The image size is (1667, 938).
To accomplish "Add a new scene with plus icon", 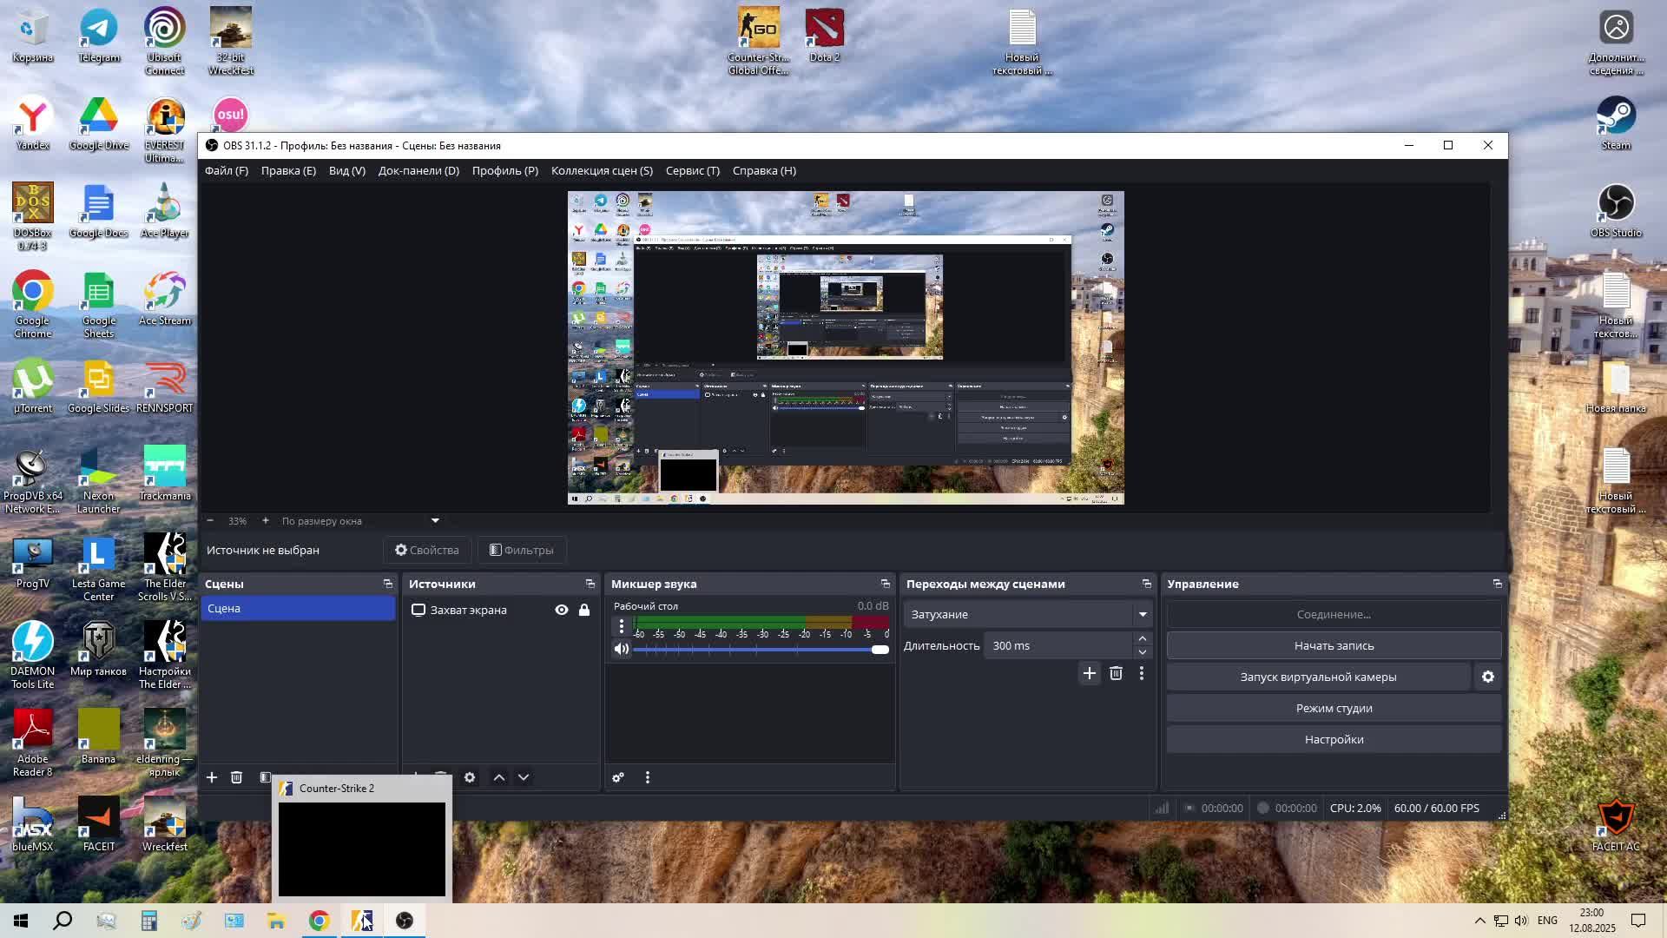I will [x=211, y=777].
